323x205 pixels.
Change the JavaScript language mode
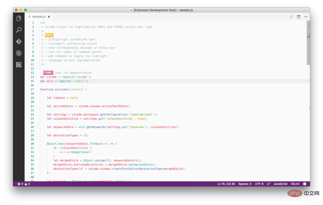point(280,184)
